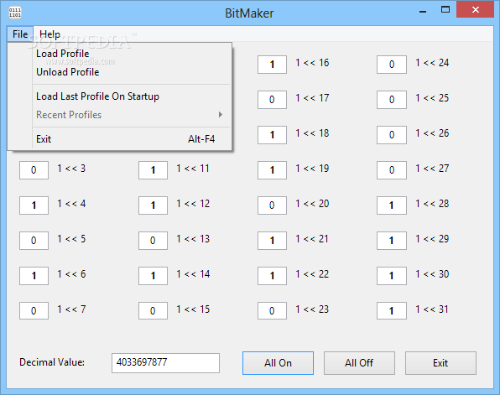
Task: Toggle the bit box for 1 << 31
Action: [392, 311]
